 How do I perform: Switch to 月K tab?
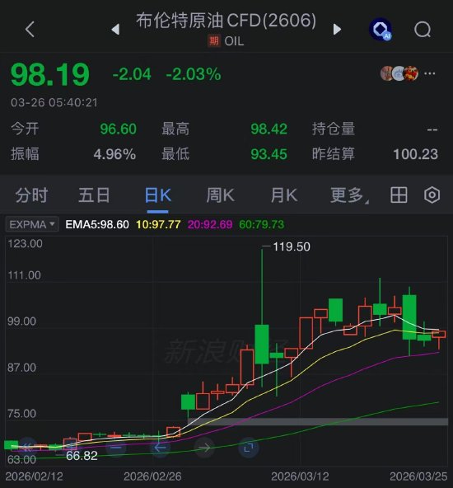(284, 195)
